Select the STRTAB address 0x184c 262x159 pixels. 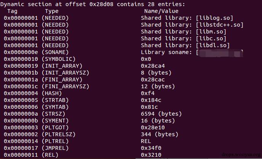tap(151, 100)
